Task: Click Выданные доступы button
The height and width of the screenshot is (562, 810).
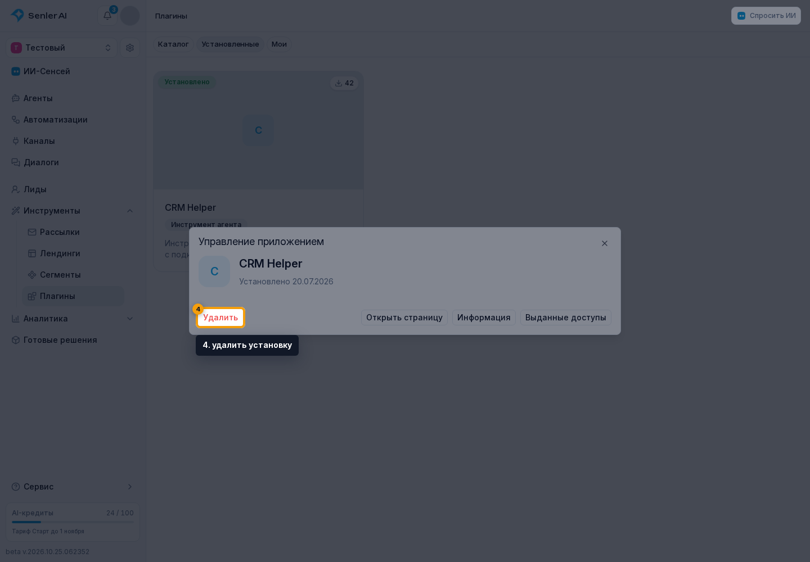Action: point(566,318)
